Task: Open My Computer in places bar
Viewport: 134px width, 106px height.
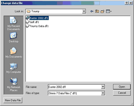Action: click(14, 68)
